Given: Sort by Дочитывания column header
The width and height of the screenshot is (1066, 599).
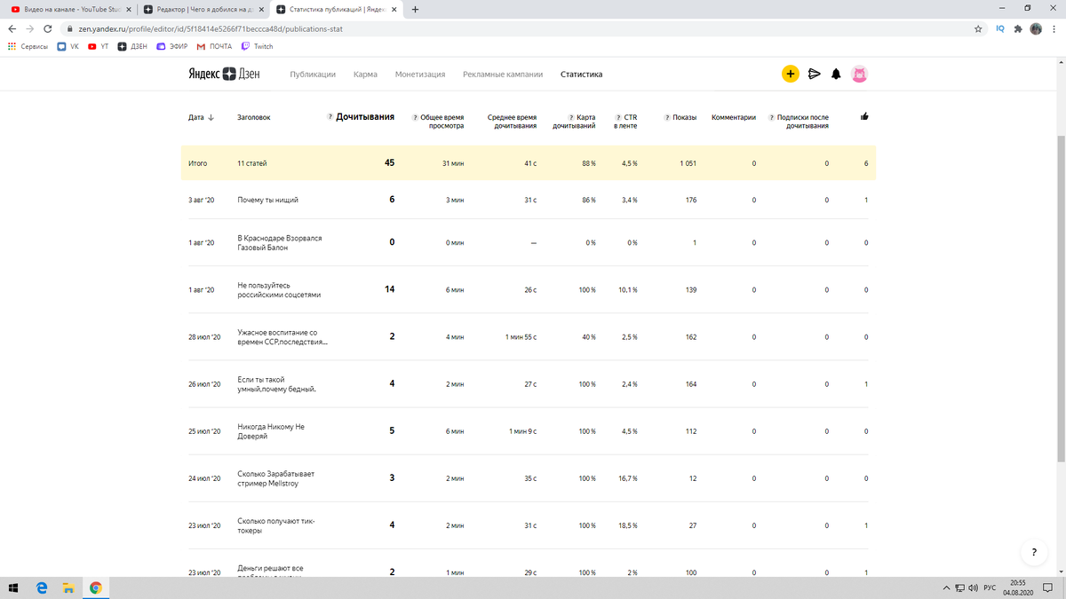Looking at the screenshot, I should pos(364,116).
